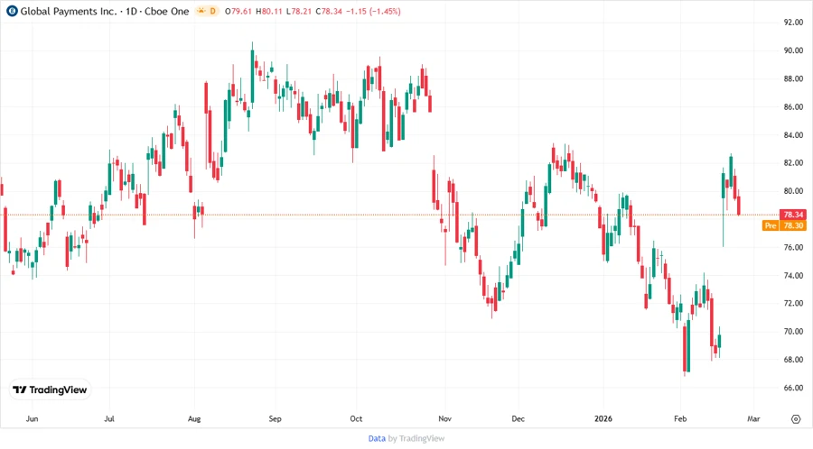This screenshot has height=449, width=813.
Task: Click the 72.00 price axis label
Action: coord(793,303)
